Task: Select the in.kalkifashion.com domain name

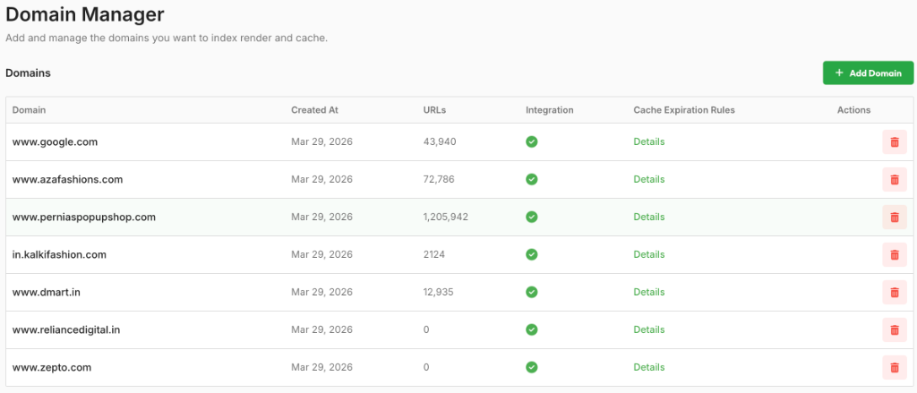Action: (x=59, y=254)
